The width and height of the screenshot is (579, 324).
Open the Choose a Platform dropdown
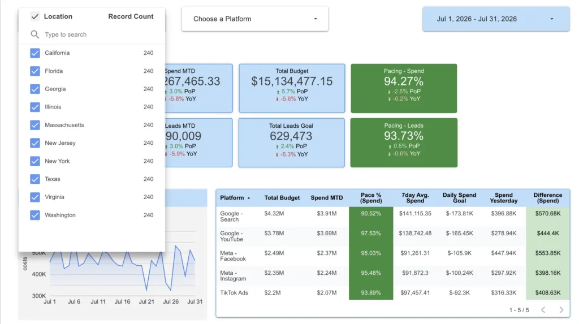(255, 19)
